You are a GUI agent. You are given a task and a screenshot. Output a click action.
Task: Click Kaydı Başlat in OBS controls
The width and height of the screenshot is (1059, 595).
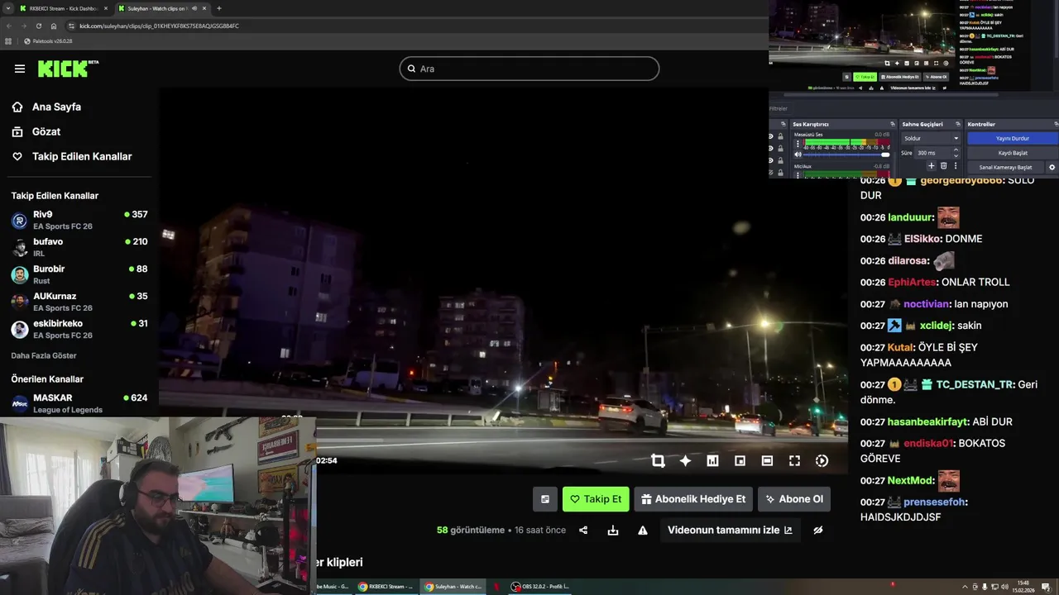pyautogui.click(x=1012, y=153)
